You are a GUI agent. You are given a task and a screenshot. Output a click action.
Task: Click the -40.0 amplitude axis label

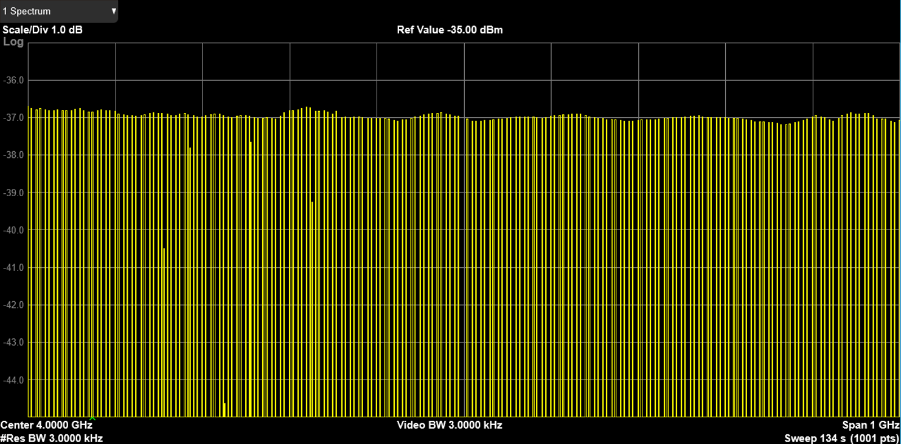(14, 230)
